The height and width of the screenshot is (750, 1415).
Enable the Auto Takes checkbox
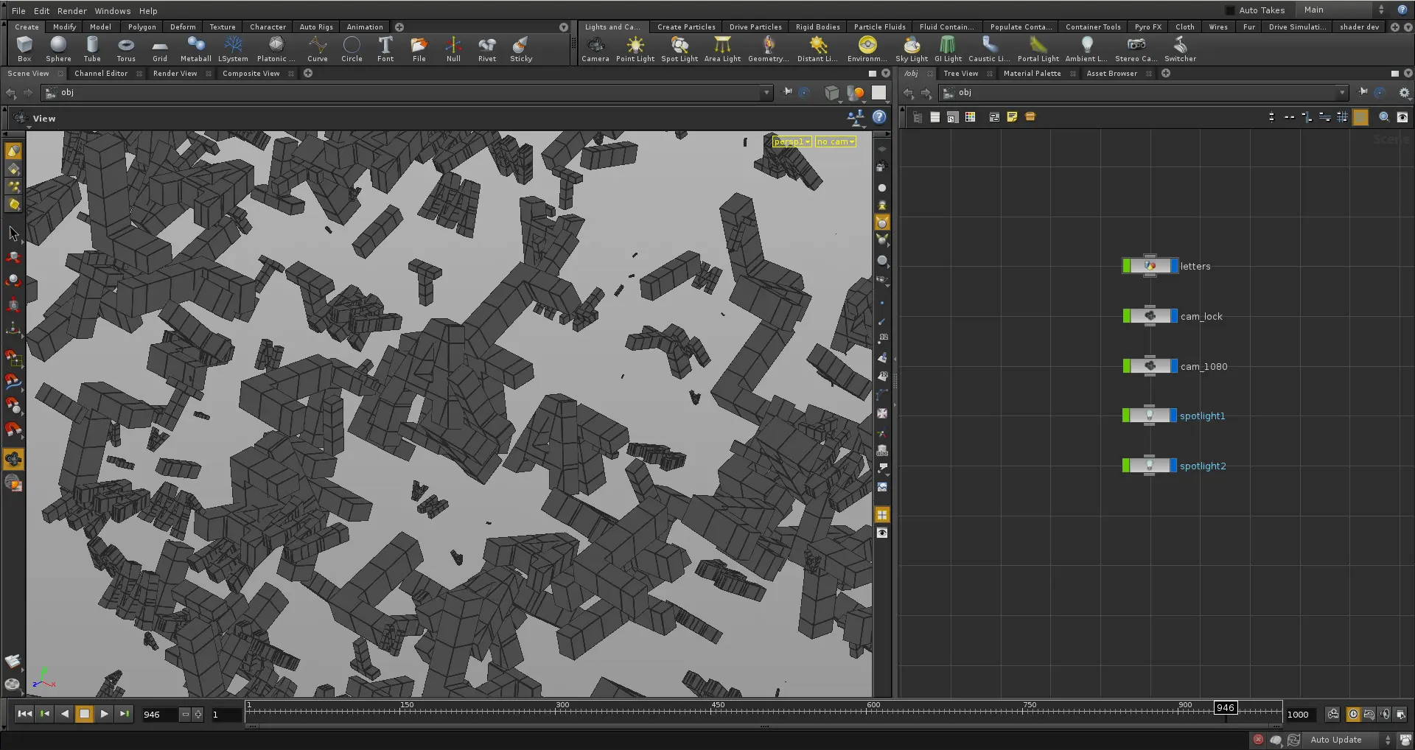click(x=1230, y=10)
